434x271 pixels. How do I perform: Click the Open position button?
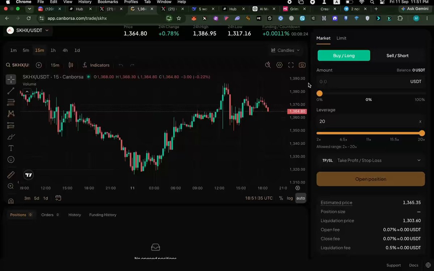371,179
